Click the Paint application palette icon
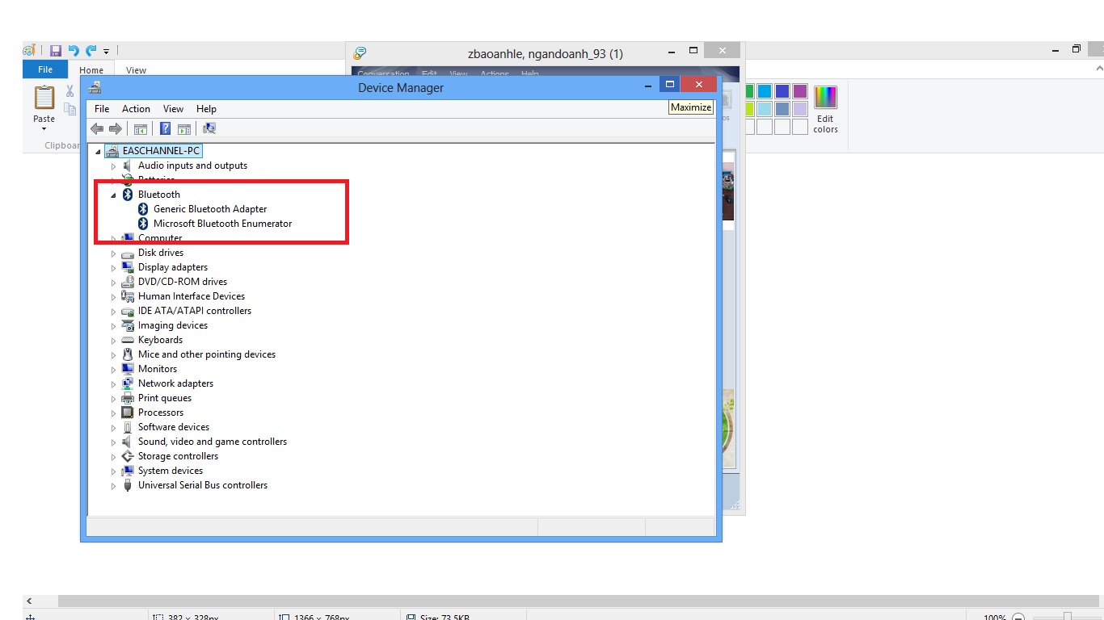Screen dimensions: 1104x620 29,50
